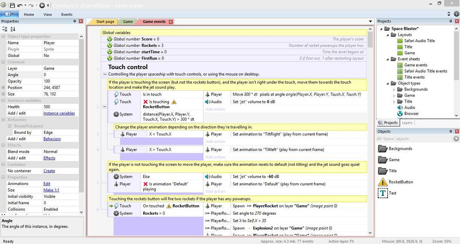Select 'On touched RocketButton' condition
The height and width of the screenshot is (244, 460).
[x=155, y=206]
